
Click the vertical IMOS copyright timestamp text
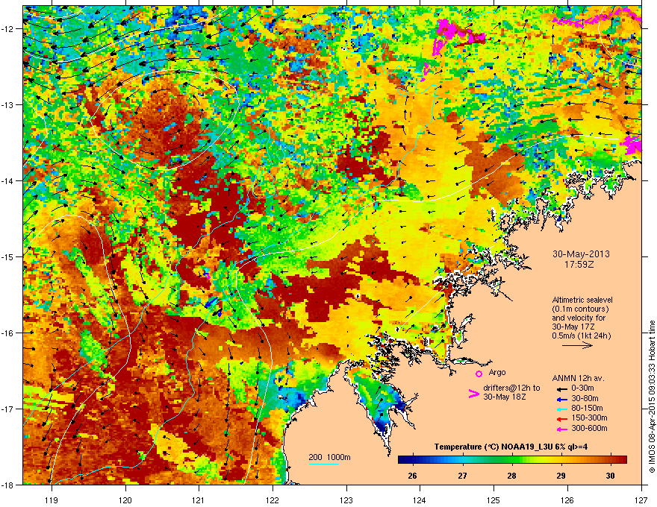click(x=652, y=397)
